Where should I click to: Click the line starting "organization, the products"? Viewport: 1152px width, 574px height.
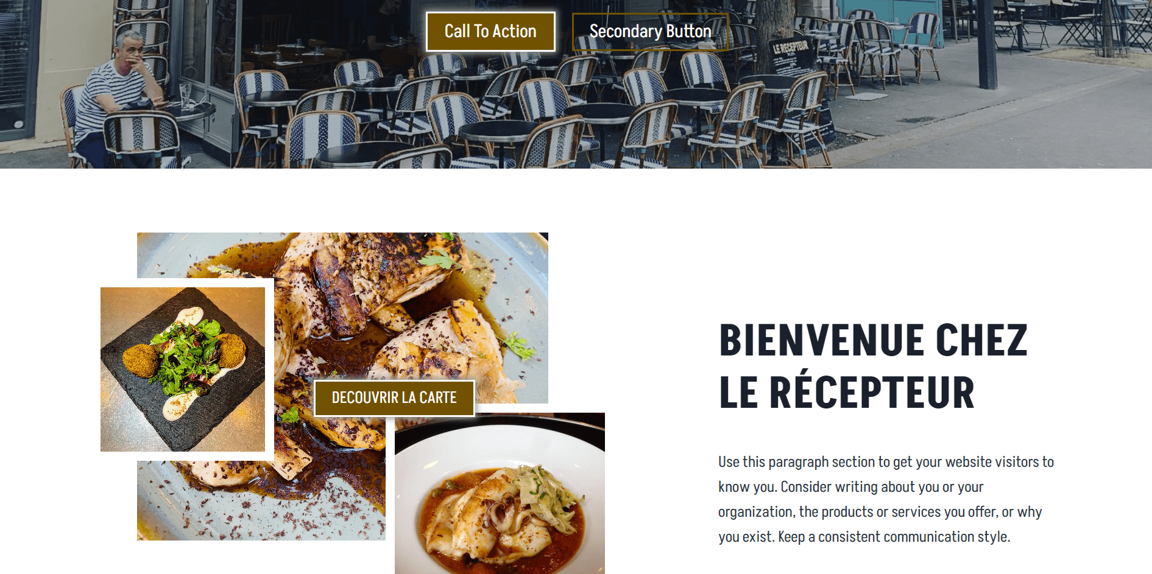click(880, 512)
